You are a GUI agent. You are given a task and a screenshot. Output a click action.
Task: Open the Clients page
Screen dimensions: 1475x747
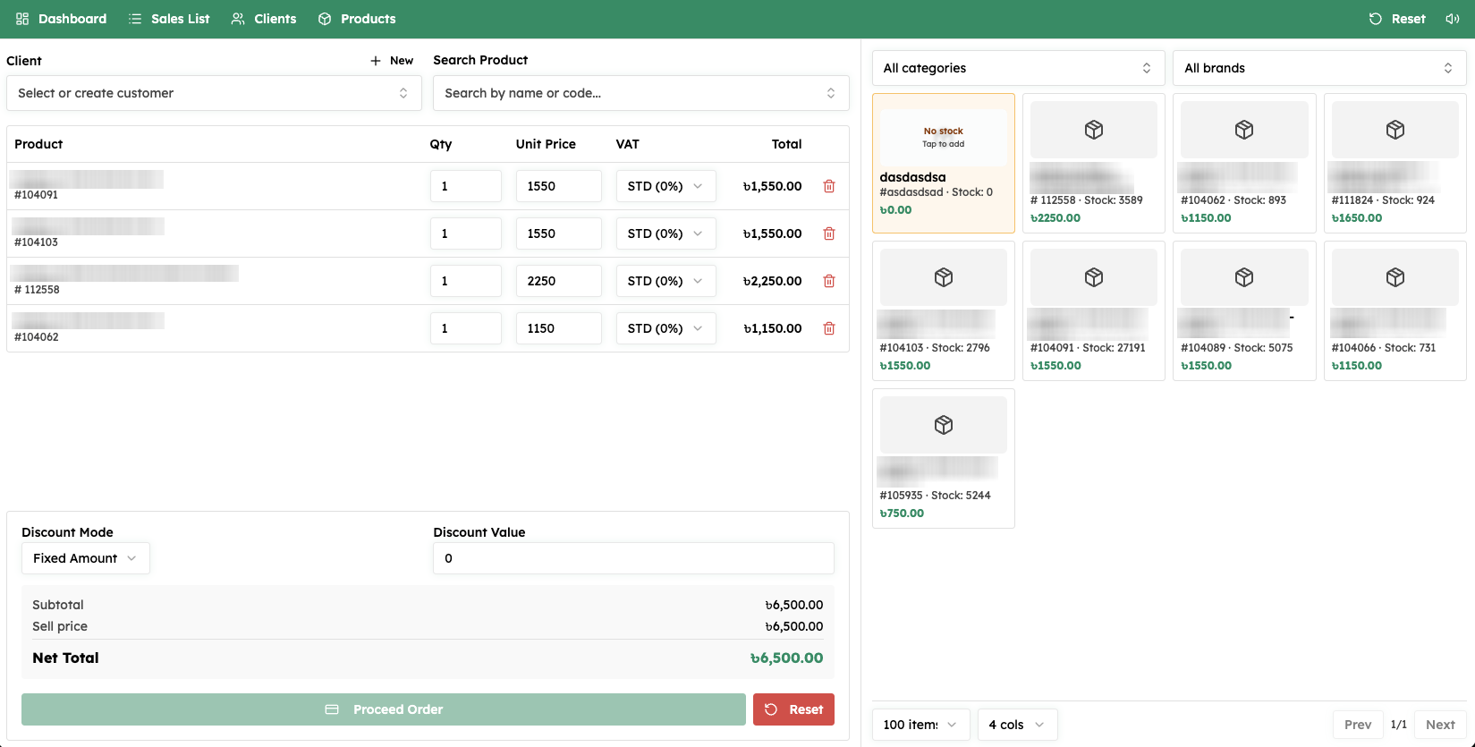click(x=264, y=19)
